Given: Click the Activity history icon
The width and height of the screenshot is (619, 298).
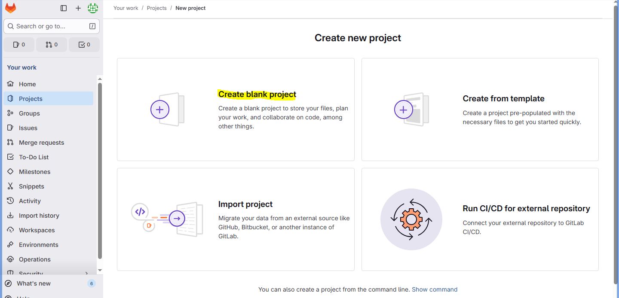Looking at the screenshot, I should pyautogui.click(x=11, y=201).
